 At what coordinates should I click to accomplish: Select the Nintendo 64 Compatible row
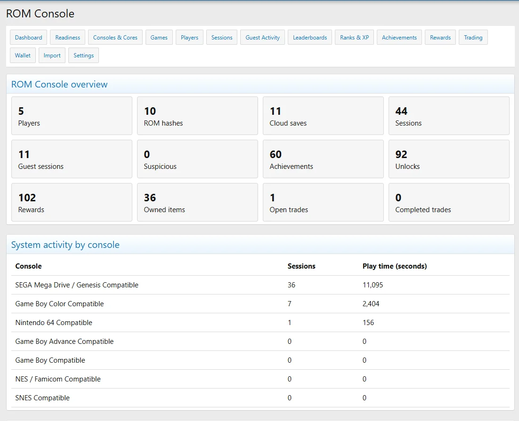[260, 323]
